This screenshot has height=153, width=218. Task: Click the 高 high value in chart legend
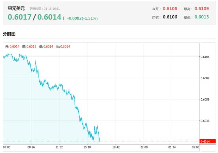31,46
